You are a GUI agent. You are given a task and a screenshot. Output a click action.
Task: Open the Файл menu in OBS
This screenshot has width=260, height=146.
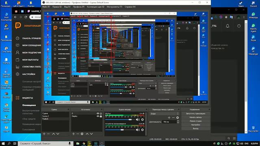click(x=46, y=7)
